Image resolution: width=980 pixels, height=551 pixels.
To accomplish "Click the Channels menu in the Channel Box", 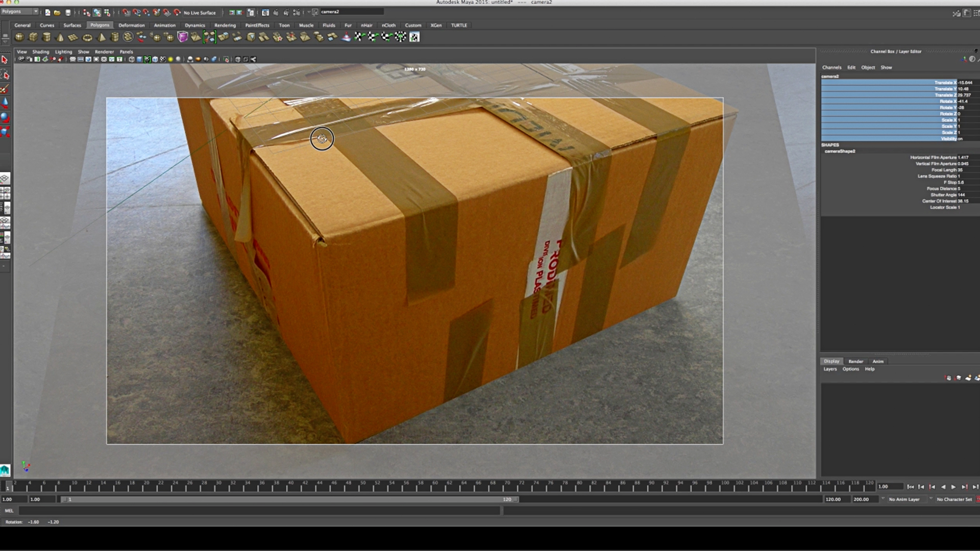I will [x=831, y=67].
